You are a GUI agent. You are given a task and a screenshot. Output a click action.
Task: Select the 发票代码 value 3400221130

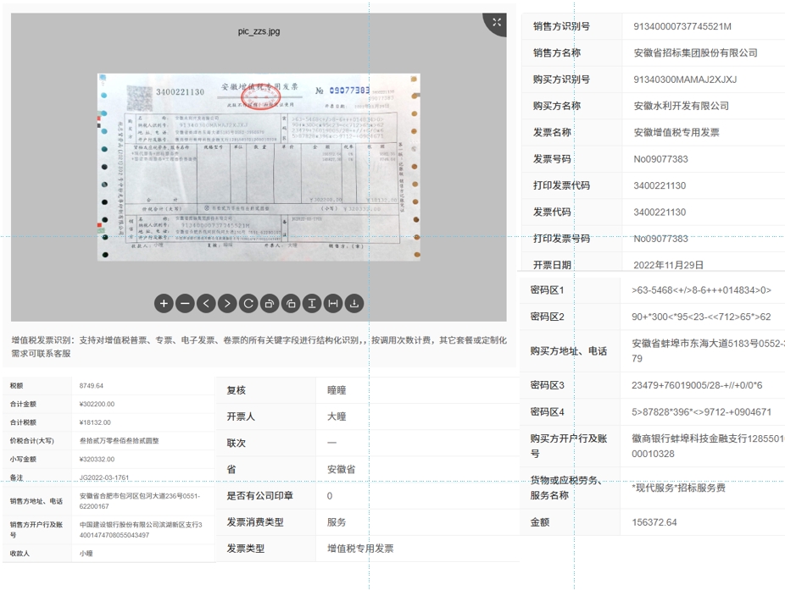[660, 212]
